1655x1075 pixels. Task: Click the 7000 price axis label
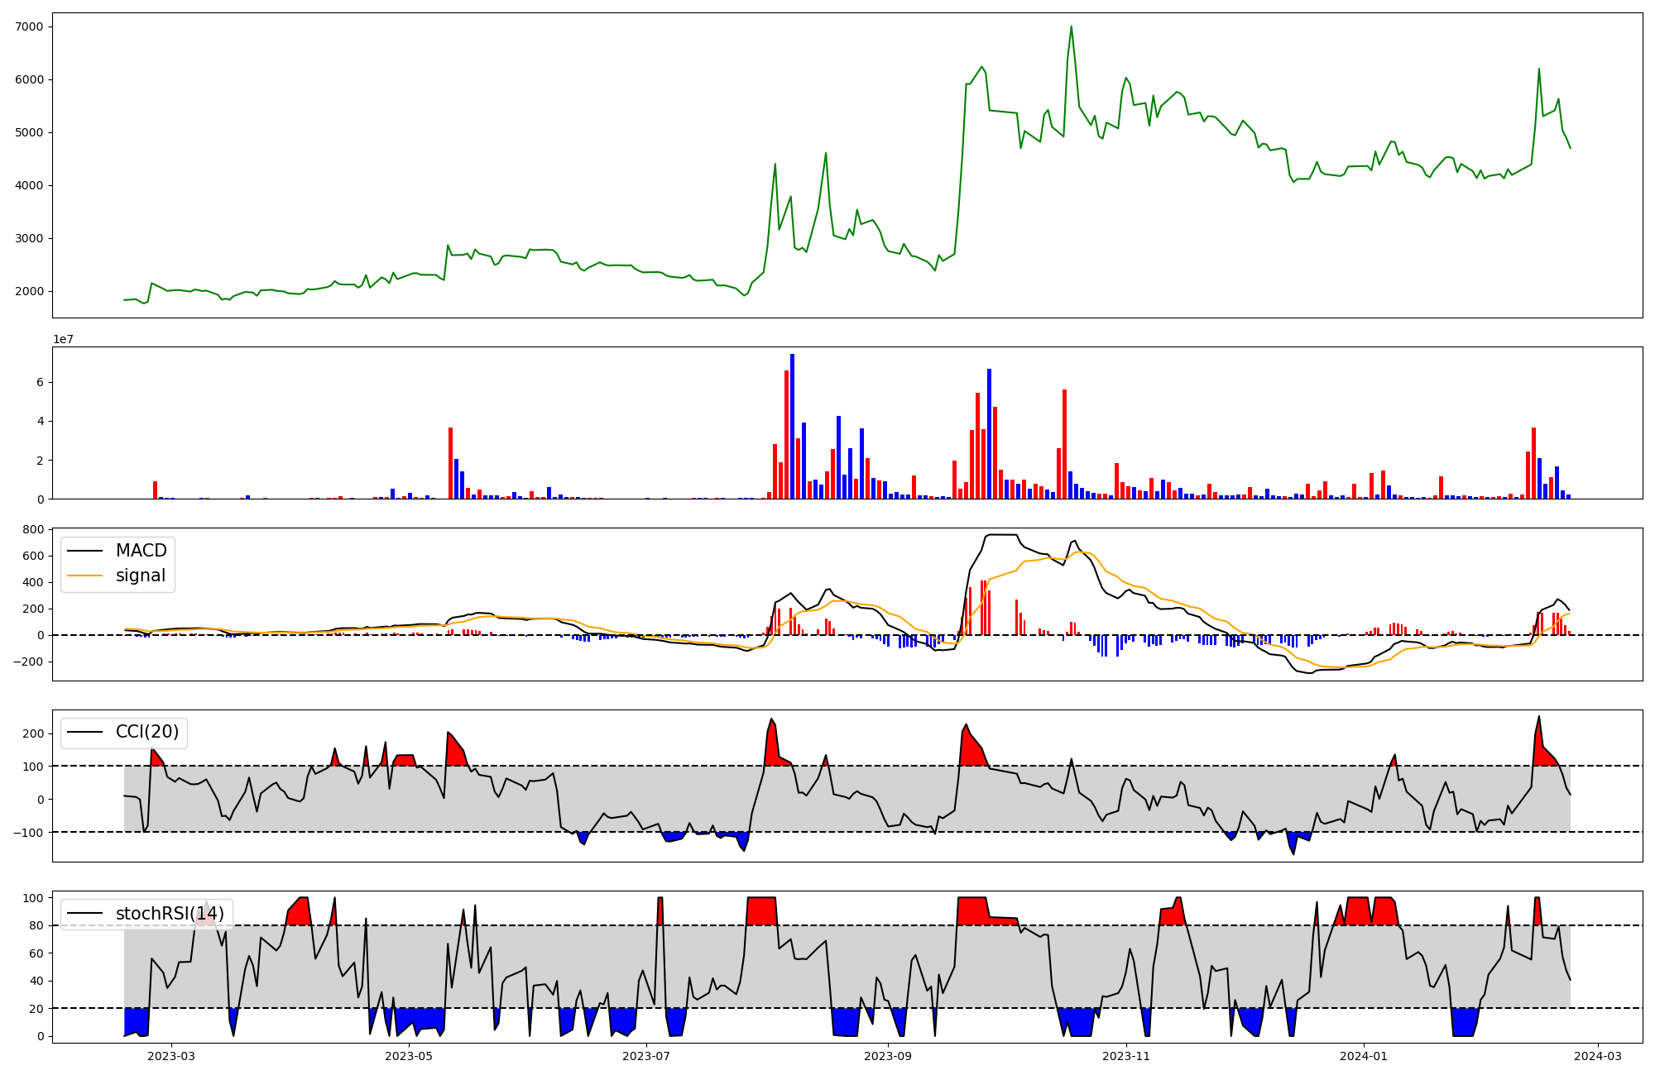click(x=29, y=26)
